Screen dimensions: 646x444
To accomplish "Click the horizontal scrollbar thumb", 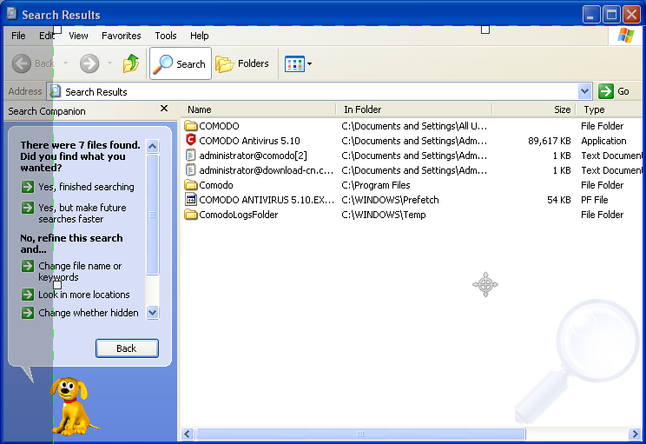I will pyautogui.click(x=360, y=434).
